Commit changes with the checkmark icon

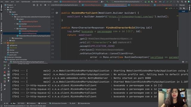tap(167, 2)
